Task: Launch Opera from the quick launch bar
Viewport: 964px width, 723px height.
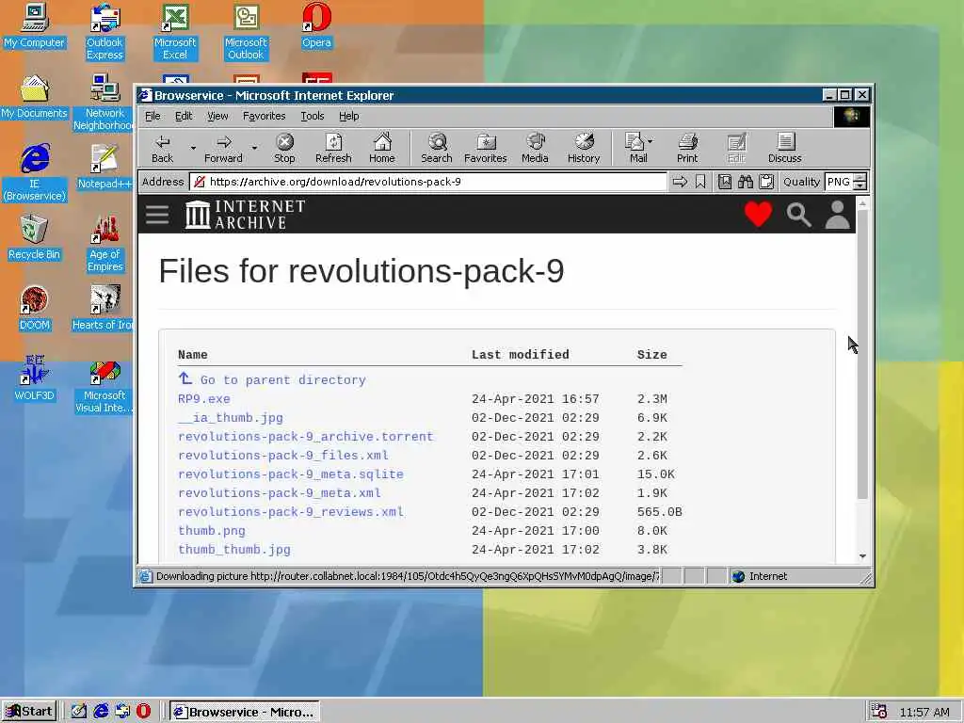Action: 143,712
